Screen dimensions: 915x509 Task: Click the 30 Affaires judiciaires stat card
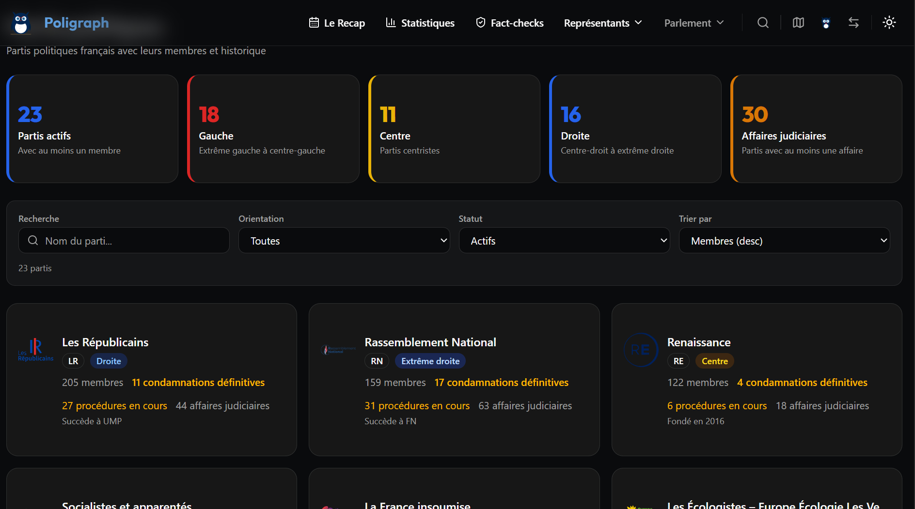tap(816, 129)
